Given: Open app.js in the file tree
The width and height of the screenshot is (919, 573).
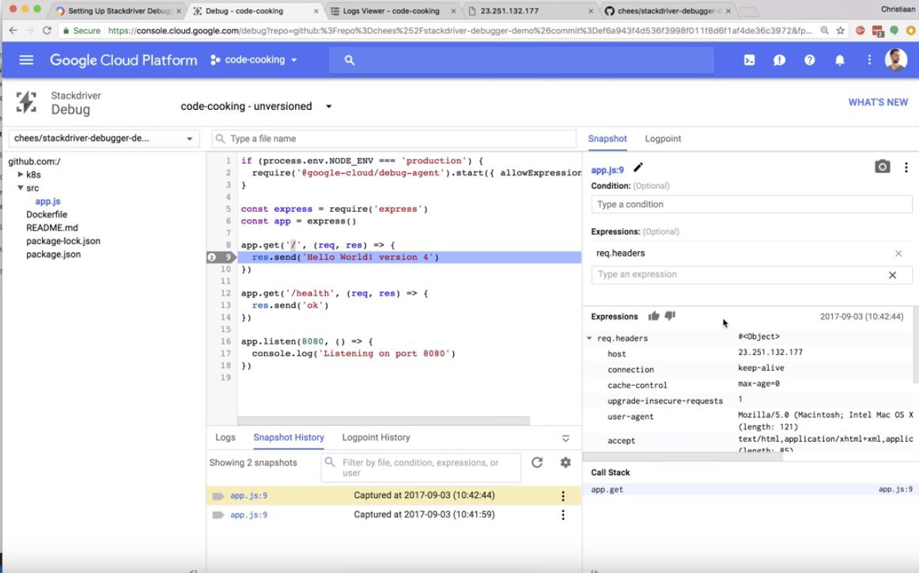Looking at the screenshot, I should tap(47, 202).
